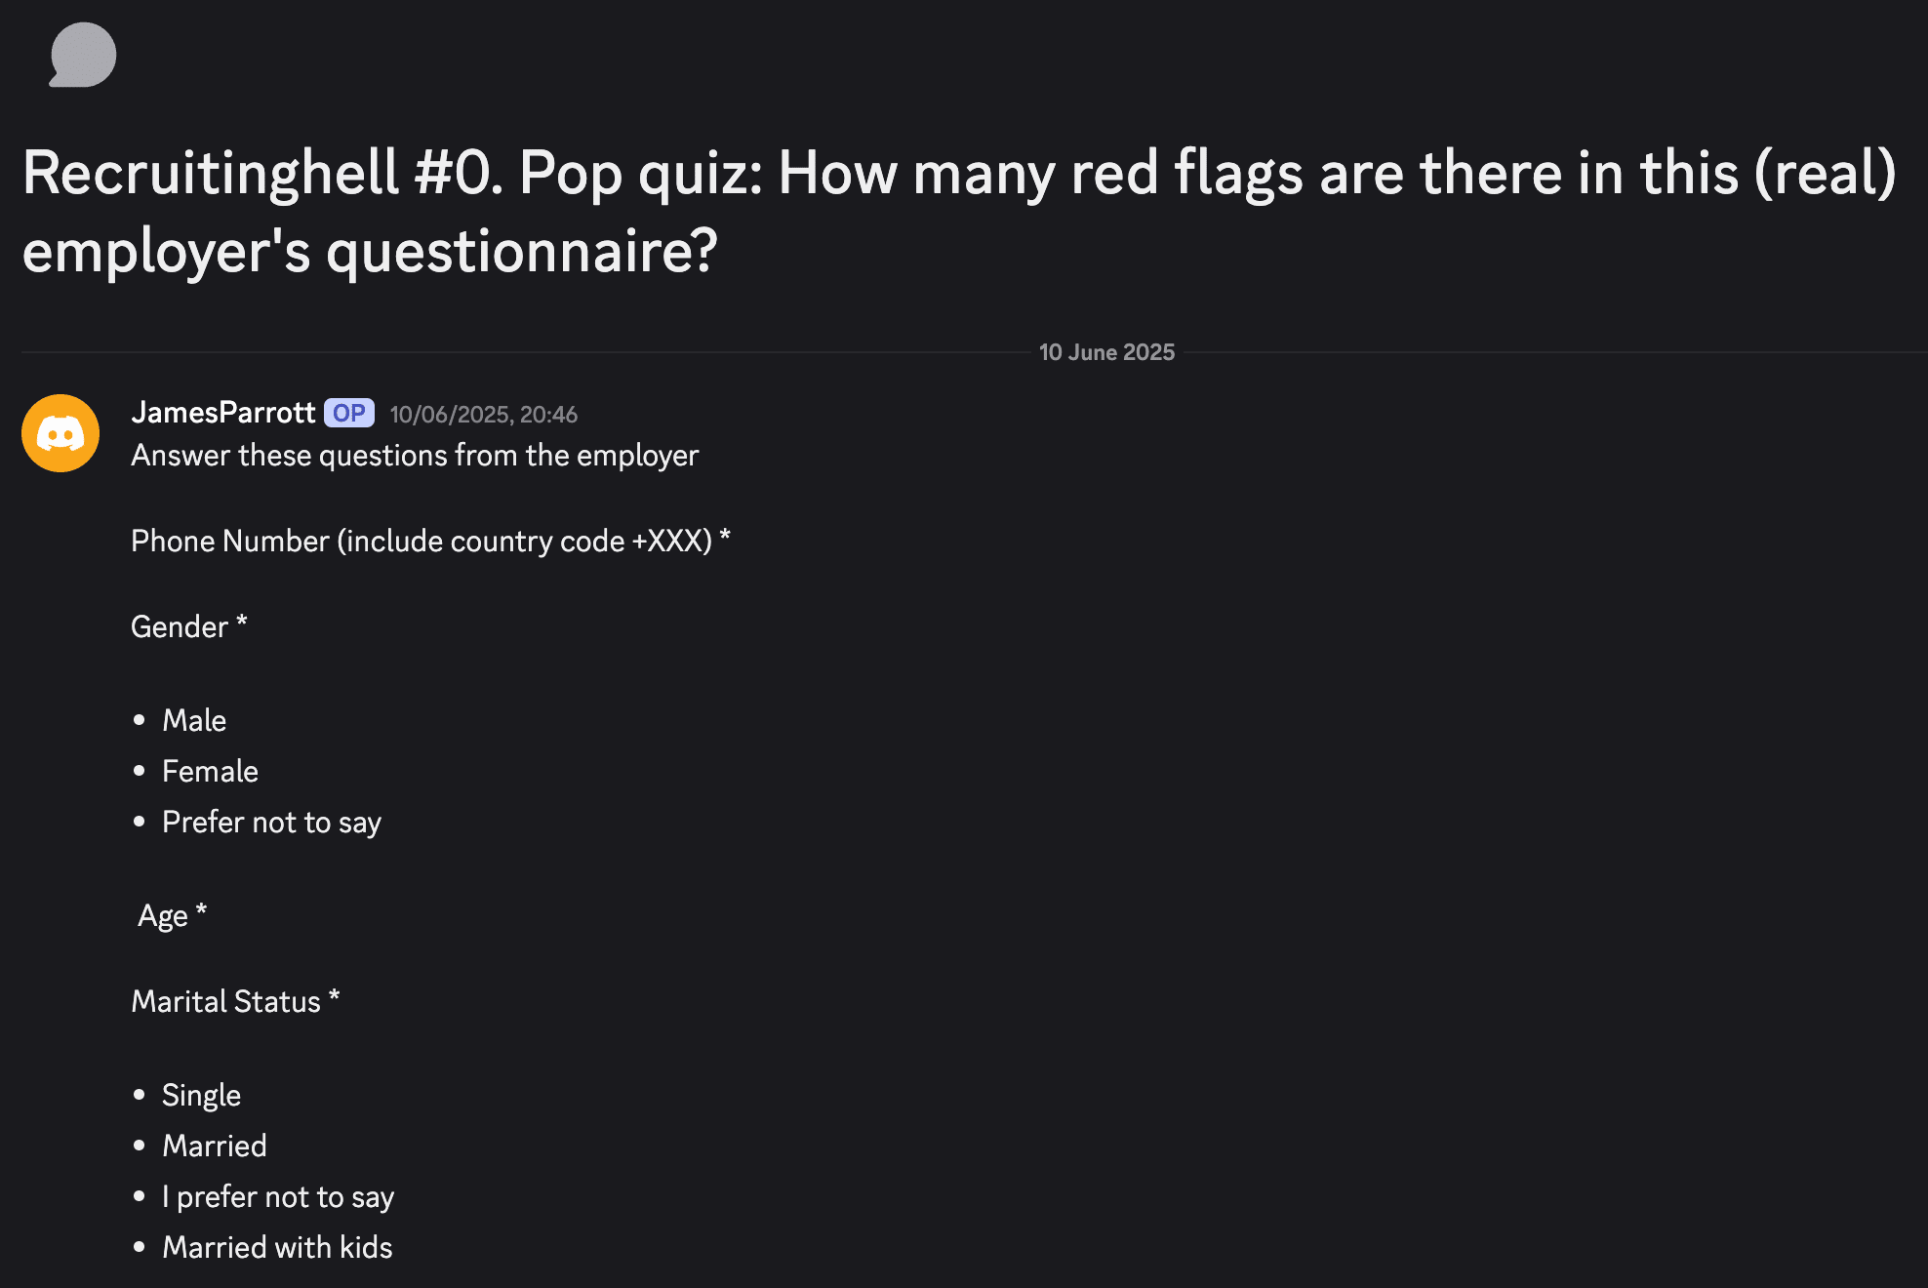Click the message timestamp 10/06/2025, 20:46
This screenshot has width=1928, height=1288.
point(484,415)
